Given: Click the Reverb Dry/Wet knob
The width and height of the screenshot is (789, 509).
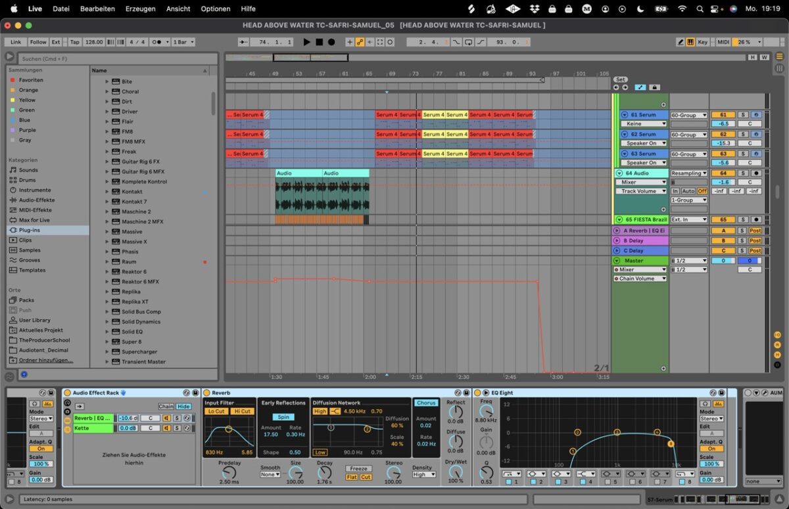Looking at the screenshot, I should pyautogui.click(x=456, y=470).
